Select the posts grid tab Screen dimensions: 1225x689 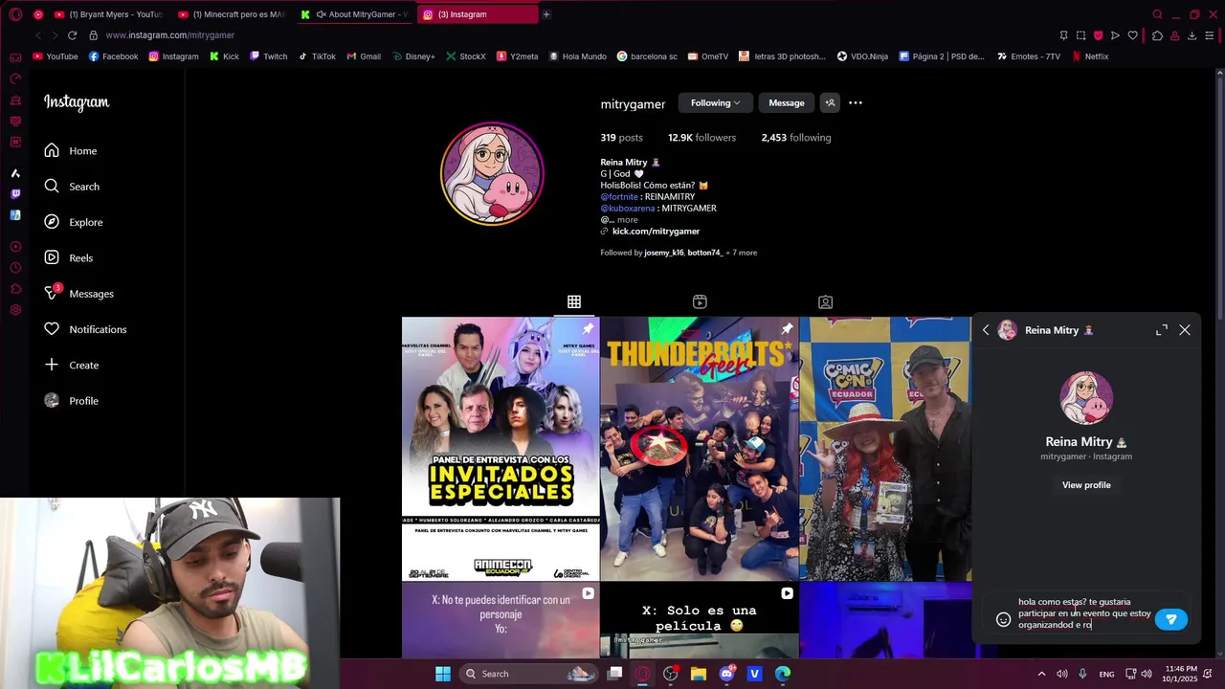(574, 301)
